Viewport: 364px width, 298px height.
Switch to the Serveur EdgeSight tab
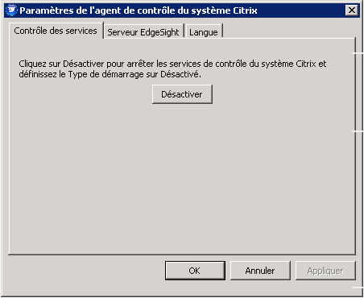click(143, 31)
